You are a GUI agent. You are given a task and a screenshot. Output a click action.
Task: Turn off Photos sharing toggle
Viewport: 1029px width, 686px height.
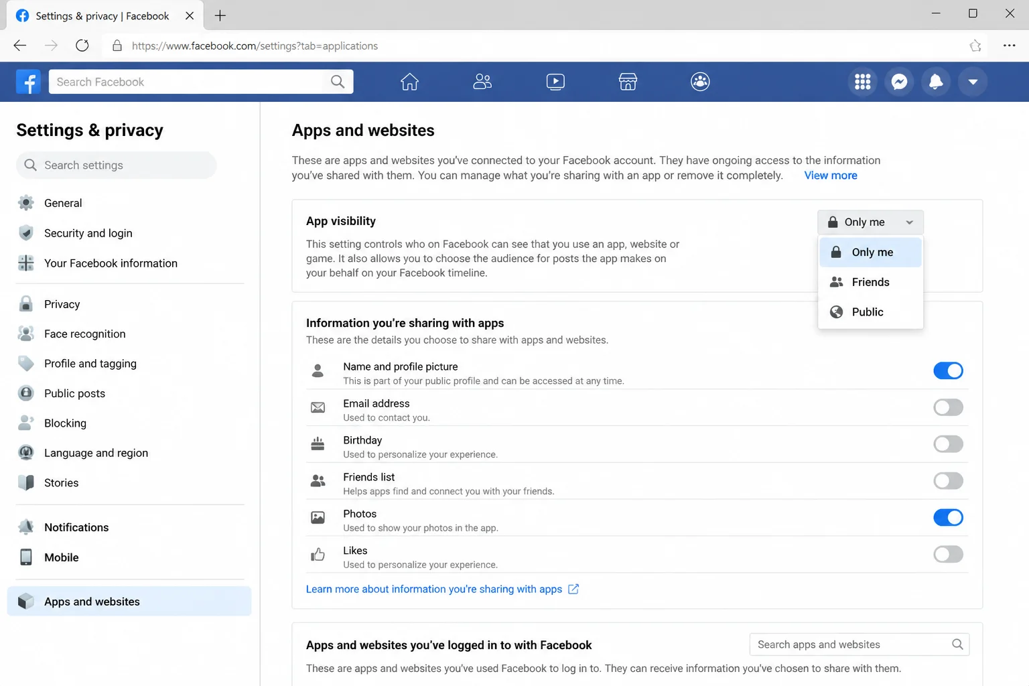coord(949,518)
